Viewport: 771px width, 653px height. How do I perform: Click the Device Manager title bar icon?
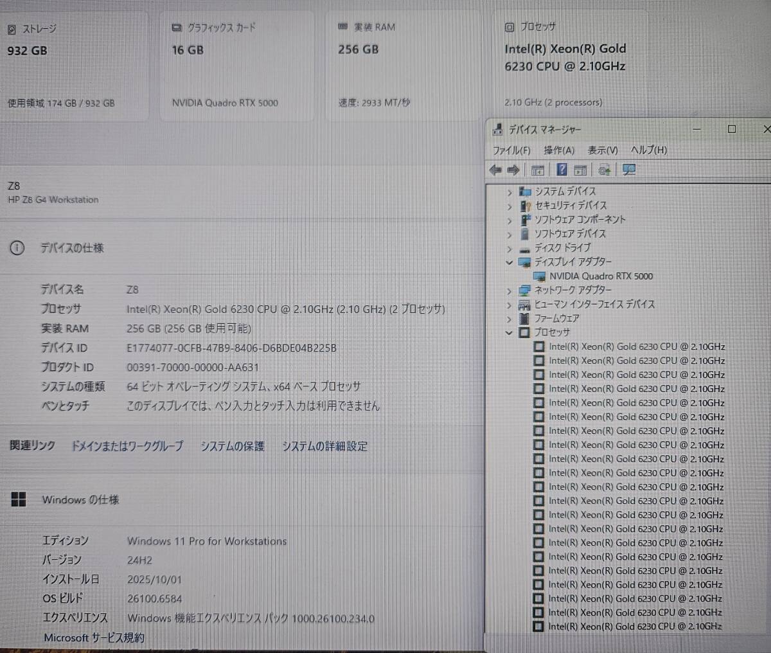[x=497, y=130]
